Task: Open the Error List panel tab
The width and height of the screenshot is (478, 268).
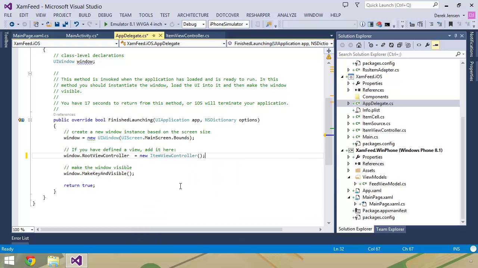Action: (20, 238)
